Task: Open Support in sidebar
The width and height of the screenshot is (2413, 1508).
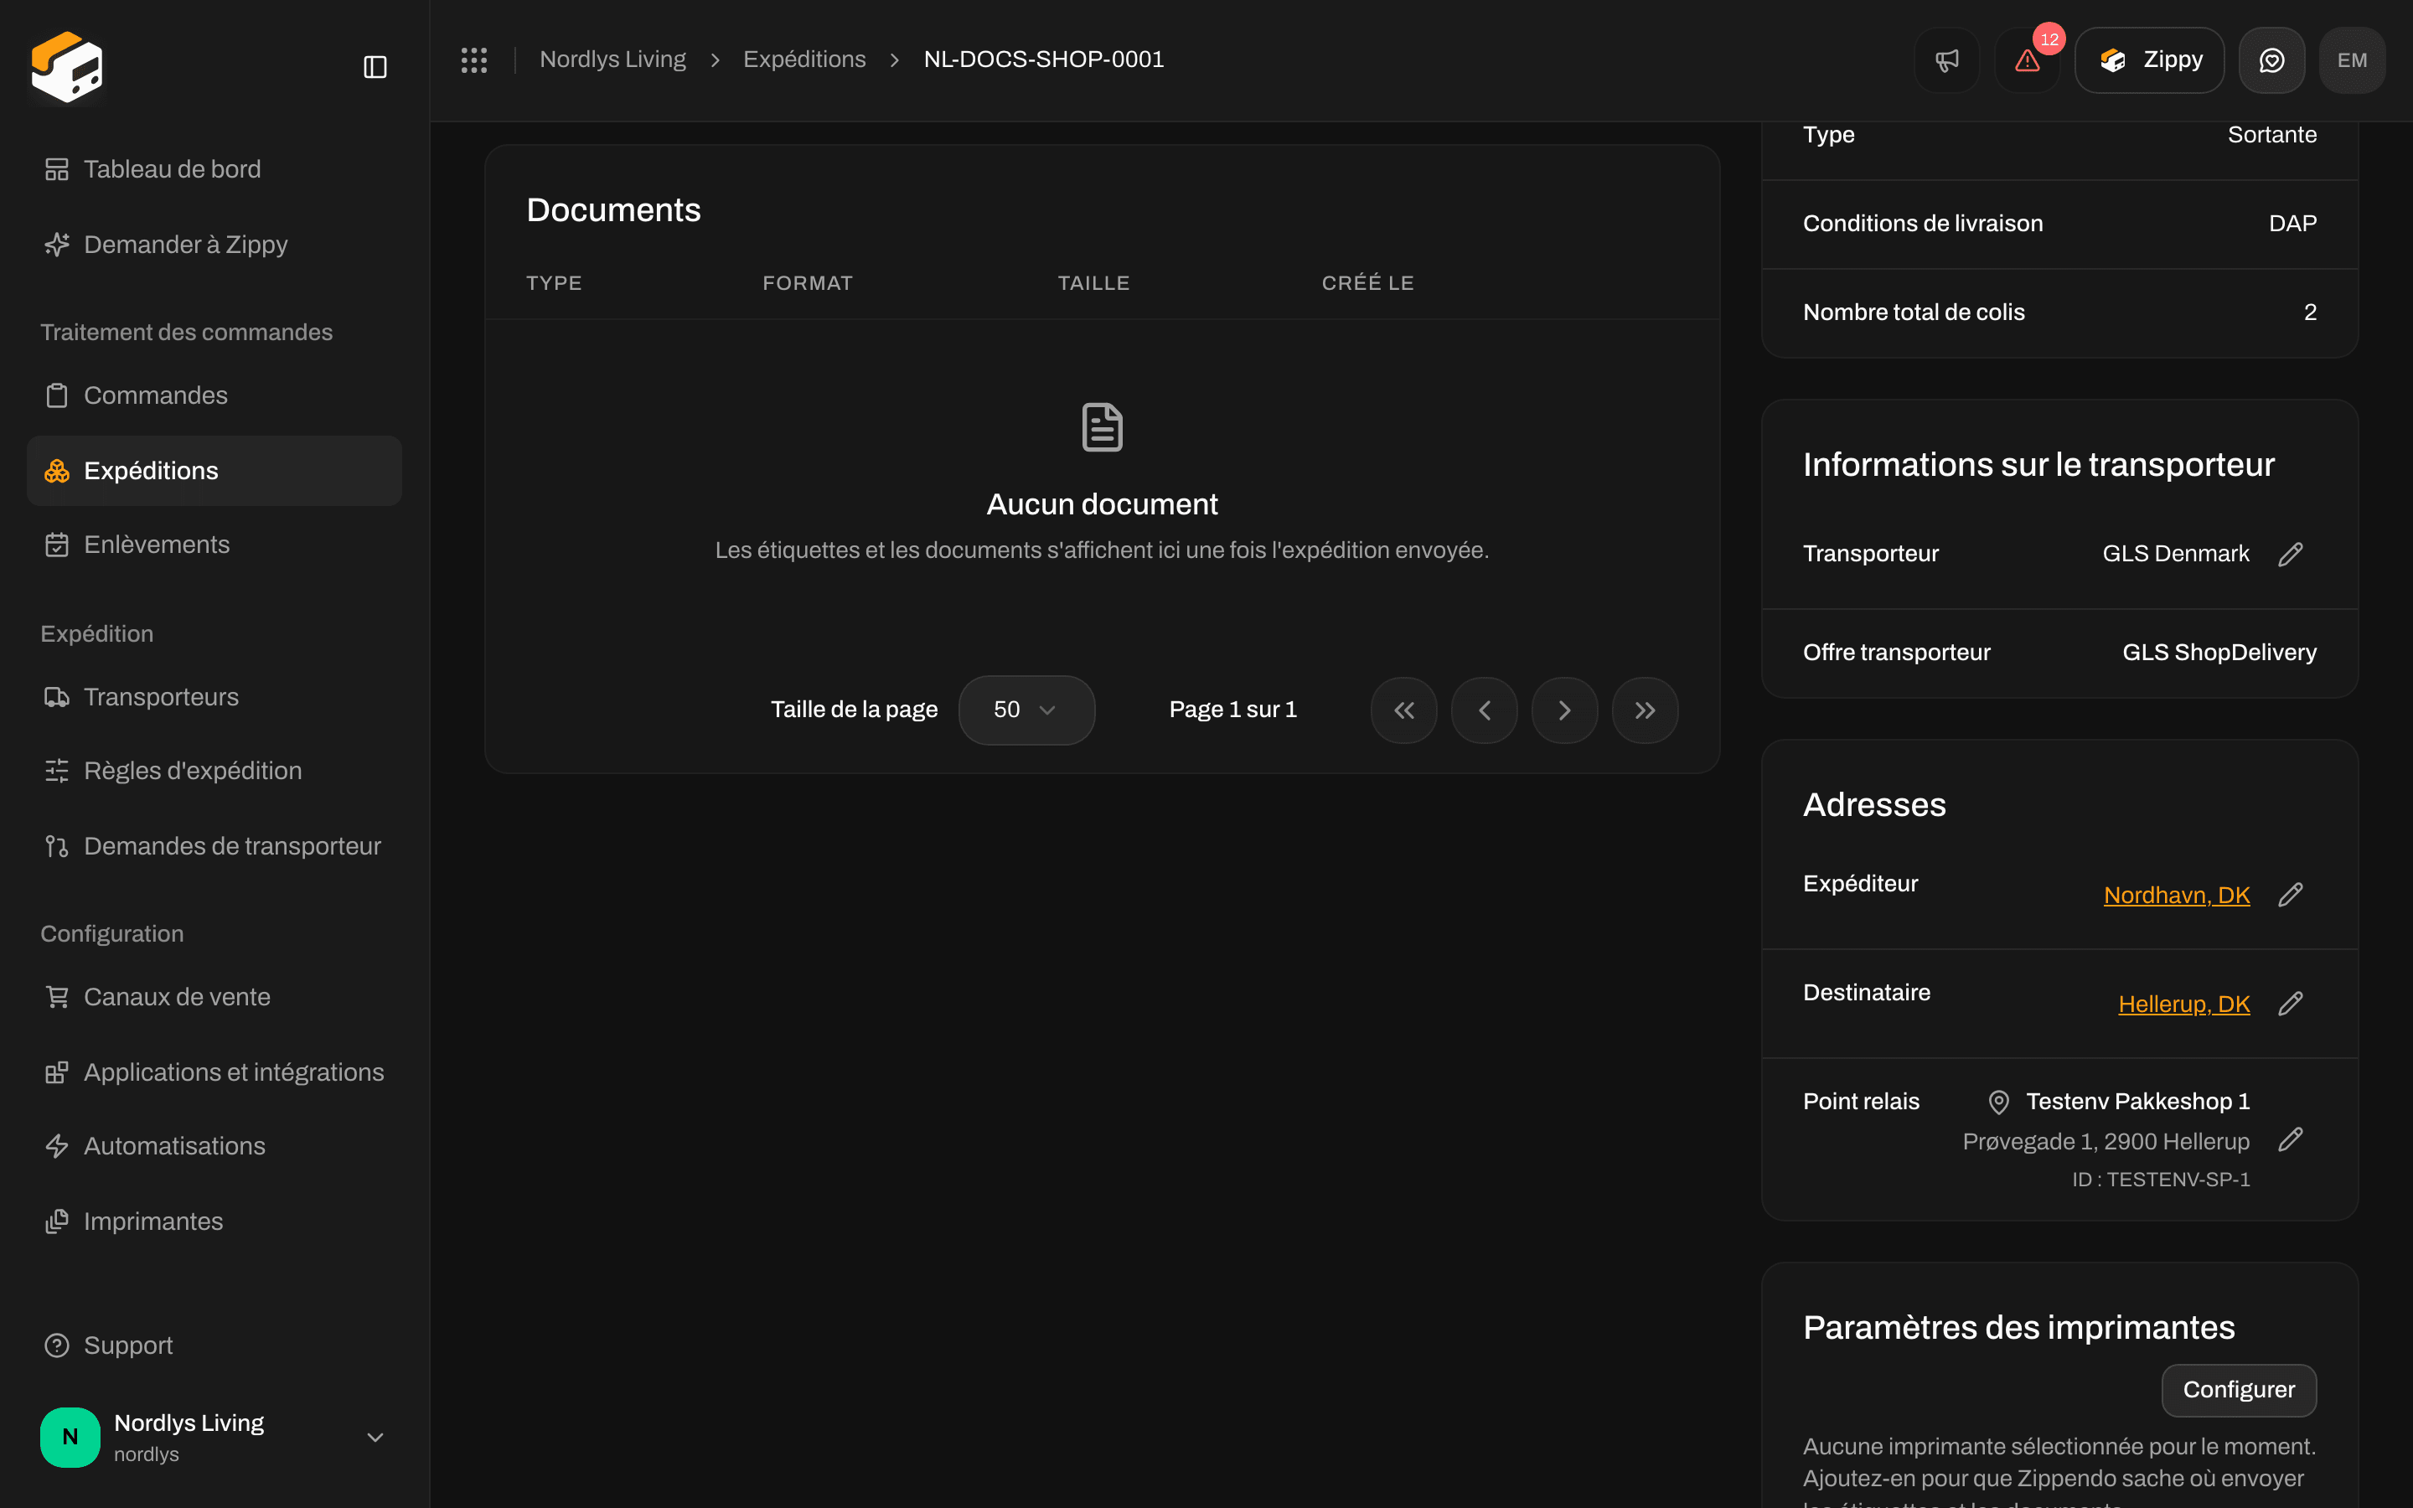Action: click(214, 1345)
